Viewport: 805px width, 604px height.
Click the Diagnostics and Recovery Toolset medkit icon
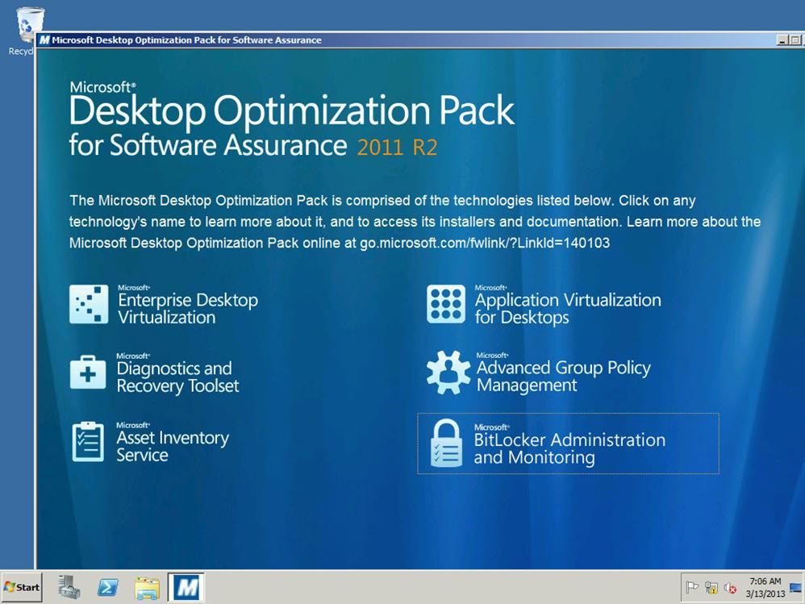(88, 373)
